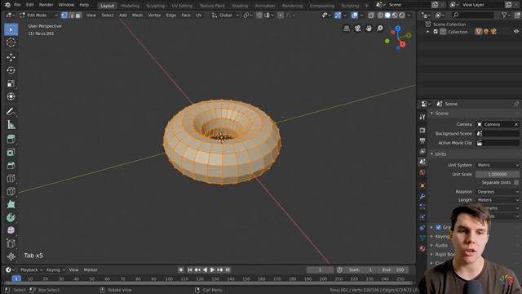Open the Render menu
This screenshot has height=294, width=522.
(46, 5)
